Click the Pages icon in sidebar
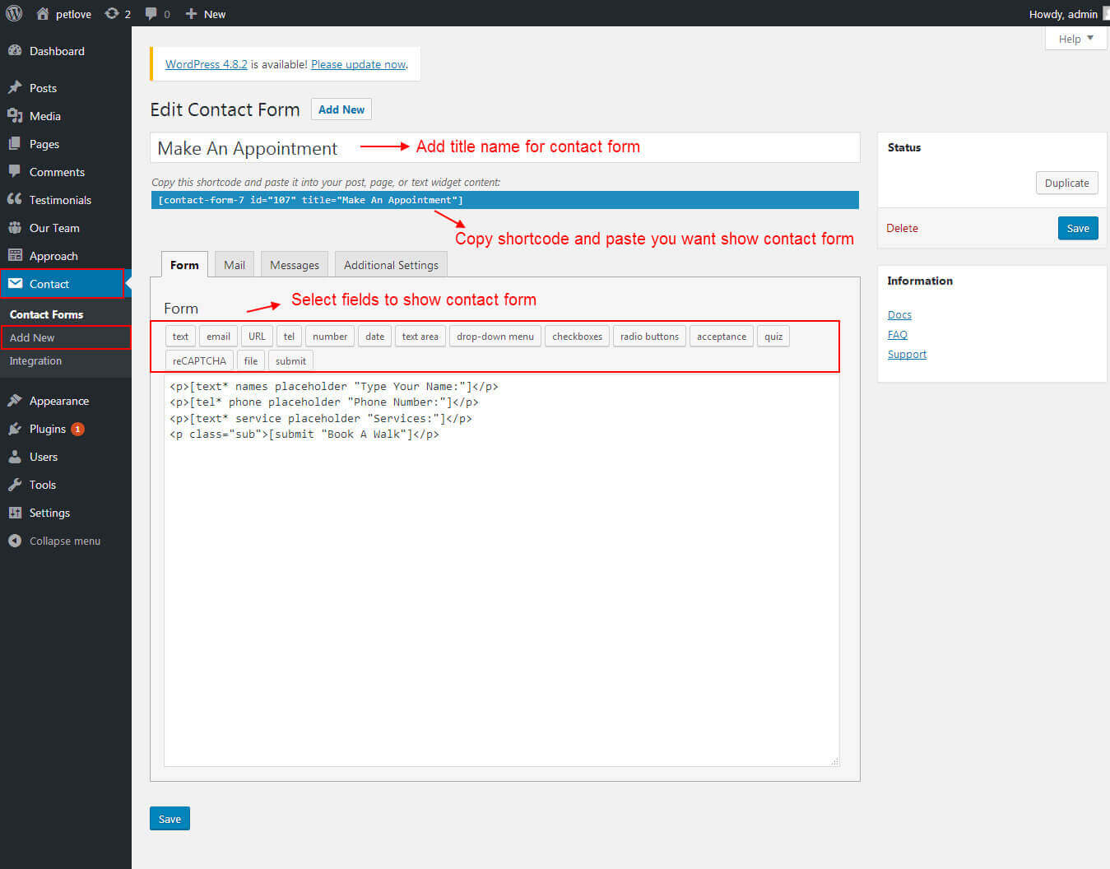 coord(15,143)
